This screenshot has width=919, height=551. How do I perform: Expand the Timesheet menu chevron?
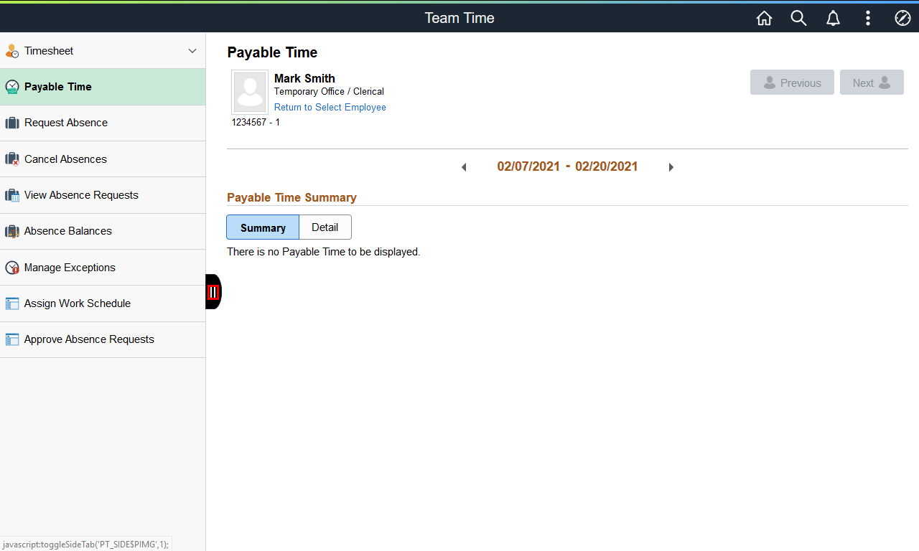click(x=192, y=51)
